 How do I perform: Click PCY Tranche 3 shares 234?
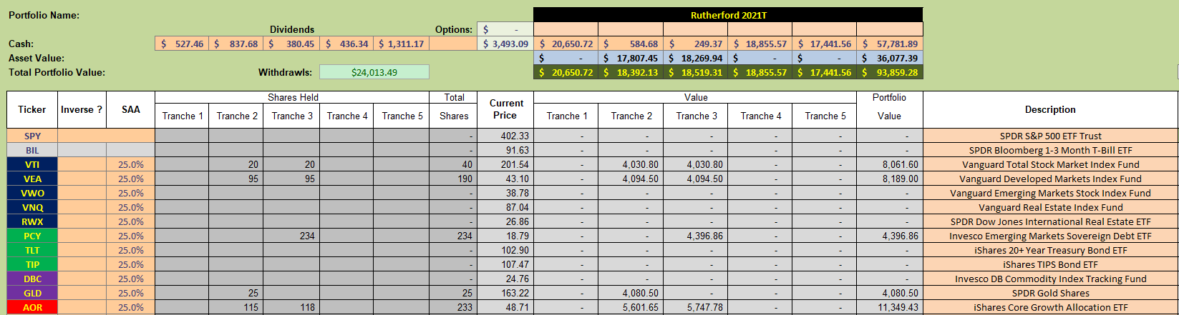click(x=291, y=236)
